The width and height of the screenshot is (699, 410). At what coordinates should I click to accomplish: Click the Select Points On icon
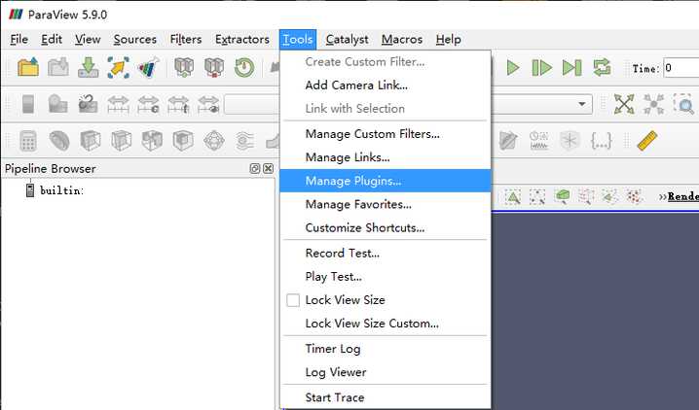(x=537, y=196)
